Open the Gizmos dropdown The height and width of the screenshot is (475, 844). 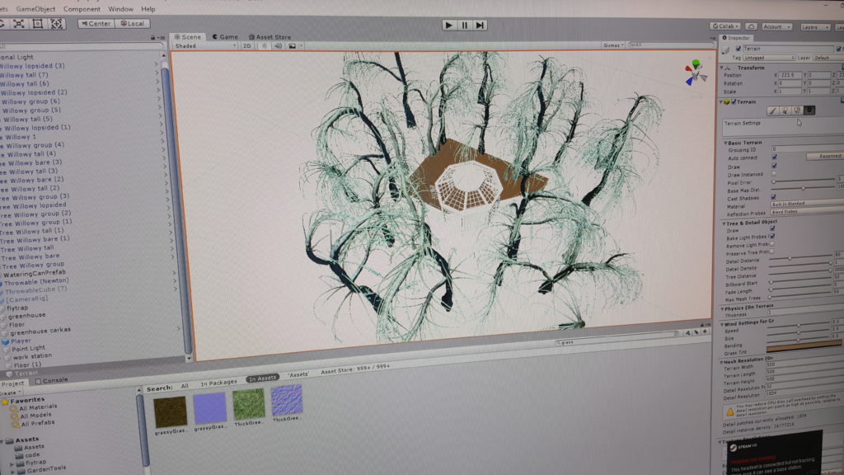click(x=613, y=45)
